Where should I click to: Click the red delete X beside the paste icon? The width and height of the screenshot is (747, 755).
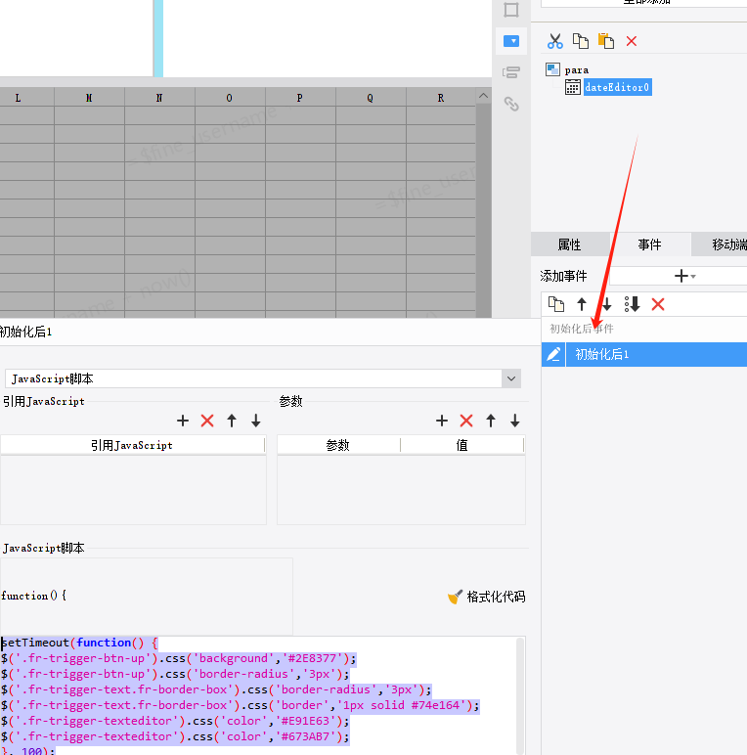tap(632, 41)
